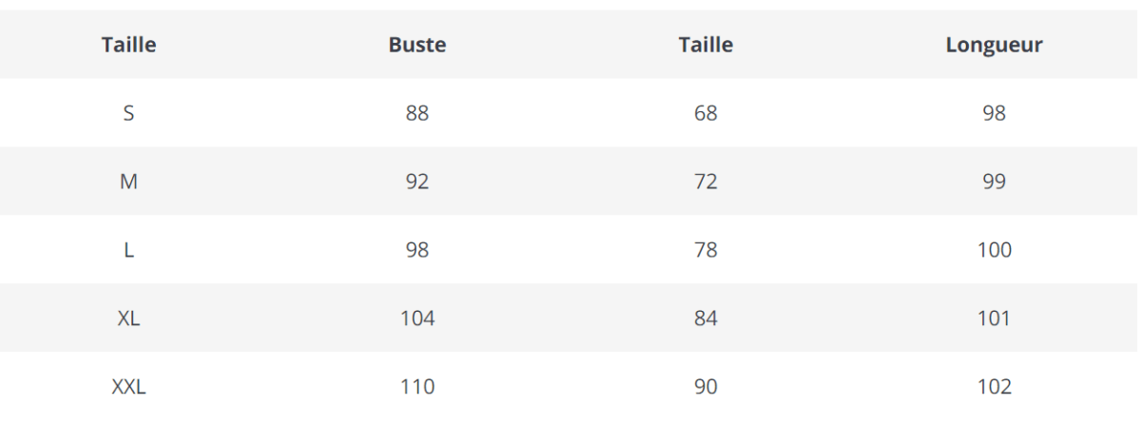Click the Buste column header
Viewport: 1141px width, 444px height.
click(x=417, y=45)
